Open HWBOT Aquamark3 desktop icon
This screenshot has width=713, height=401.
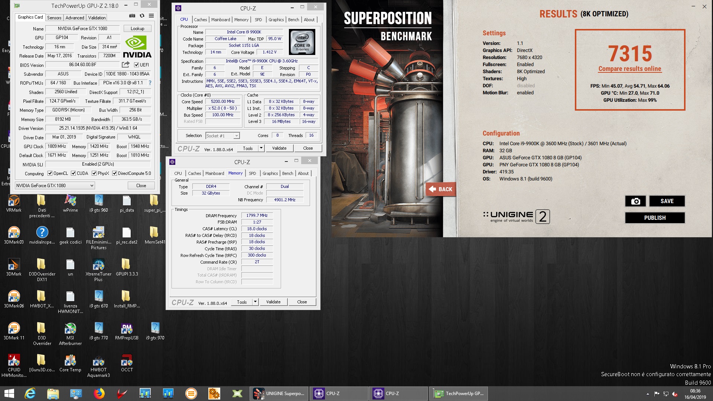(x=98, y=366)
